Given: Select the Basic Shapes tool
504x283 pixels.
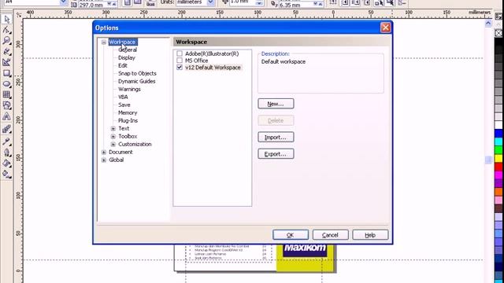Looking at the screenshot, I should coord(6,105).
